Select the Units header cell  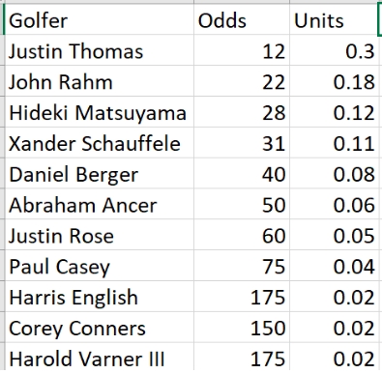tap(334, 19)
